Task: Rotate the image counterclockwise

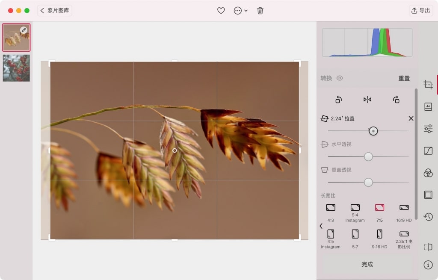Action: tap(338, 100)
